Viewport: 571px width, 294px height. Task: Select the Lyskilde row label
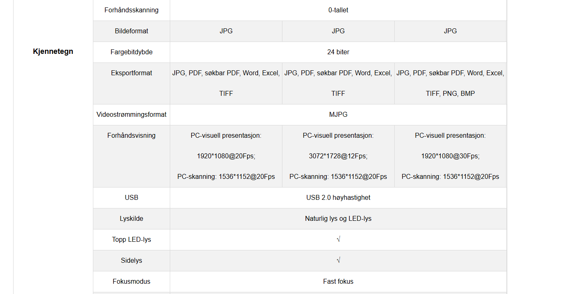pyautogui.click(x=131, y=218)
